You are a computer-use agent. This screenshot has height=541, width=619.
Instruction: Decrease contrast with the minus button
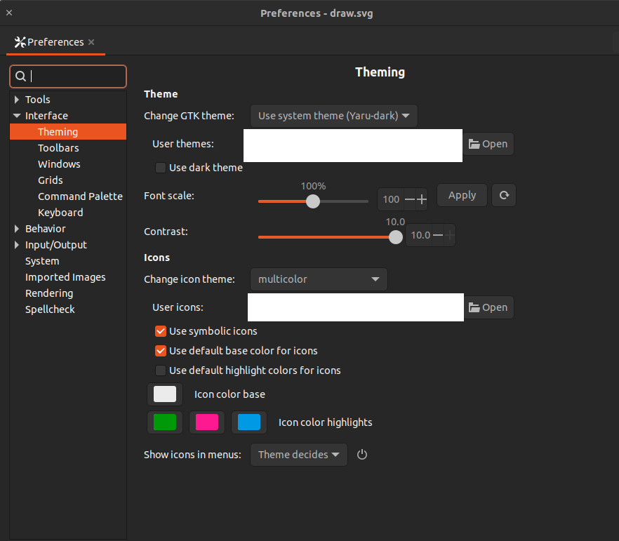point(438,235)
